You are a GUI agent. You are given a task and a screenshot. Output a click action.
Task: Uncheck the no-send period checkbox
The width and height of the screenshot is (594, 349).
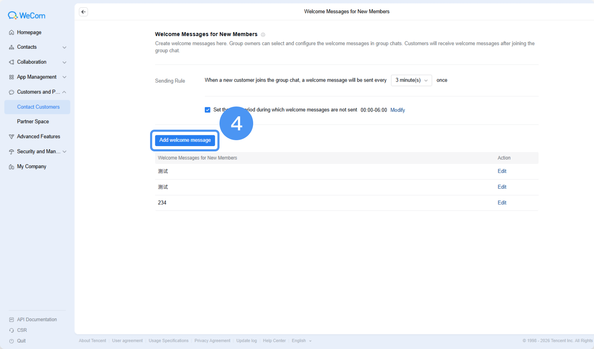(x=208, y=110)
